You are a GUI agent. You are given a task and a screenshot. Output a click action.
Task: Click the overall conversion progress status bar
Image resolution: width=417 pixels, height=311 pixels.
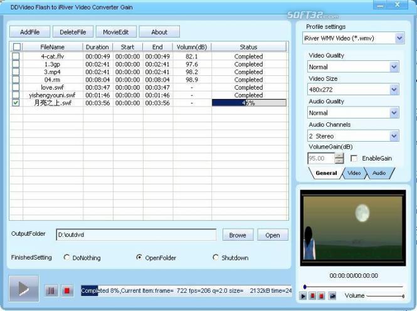(186, 290)
